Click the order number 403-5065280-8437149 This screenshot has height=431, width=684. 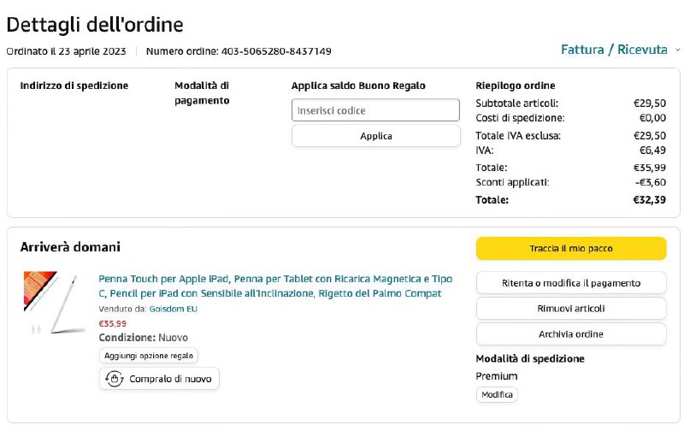point(276,51)
